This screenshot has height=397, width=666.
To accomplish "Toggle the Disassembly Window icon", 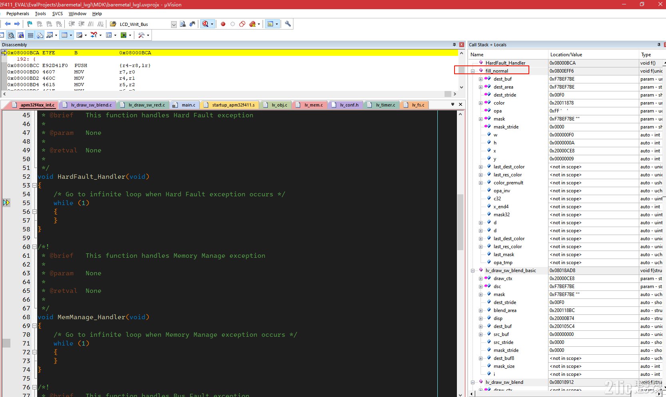I will (x=11, y=35).
